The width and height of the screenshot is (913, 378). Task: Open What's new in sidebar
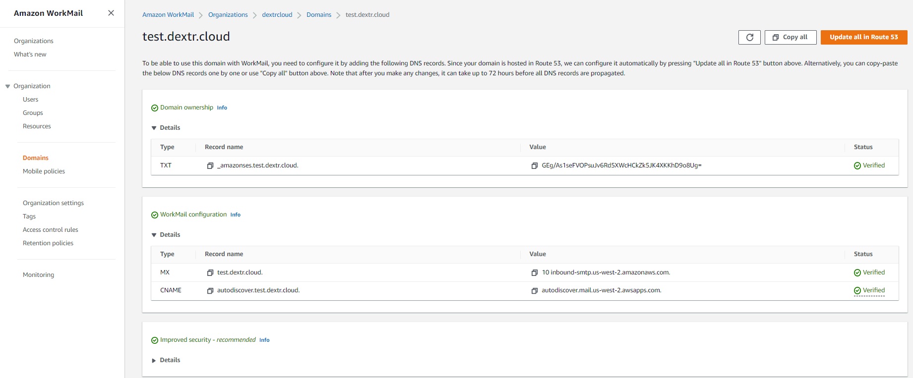pos(30,54)
